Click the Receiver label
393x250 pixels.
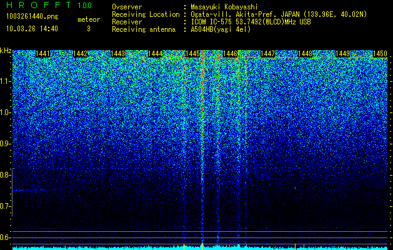tap(127, 22)
